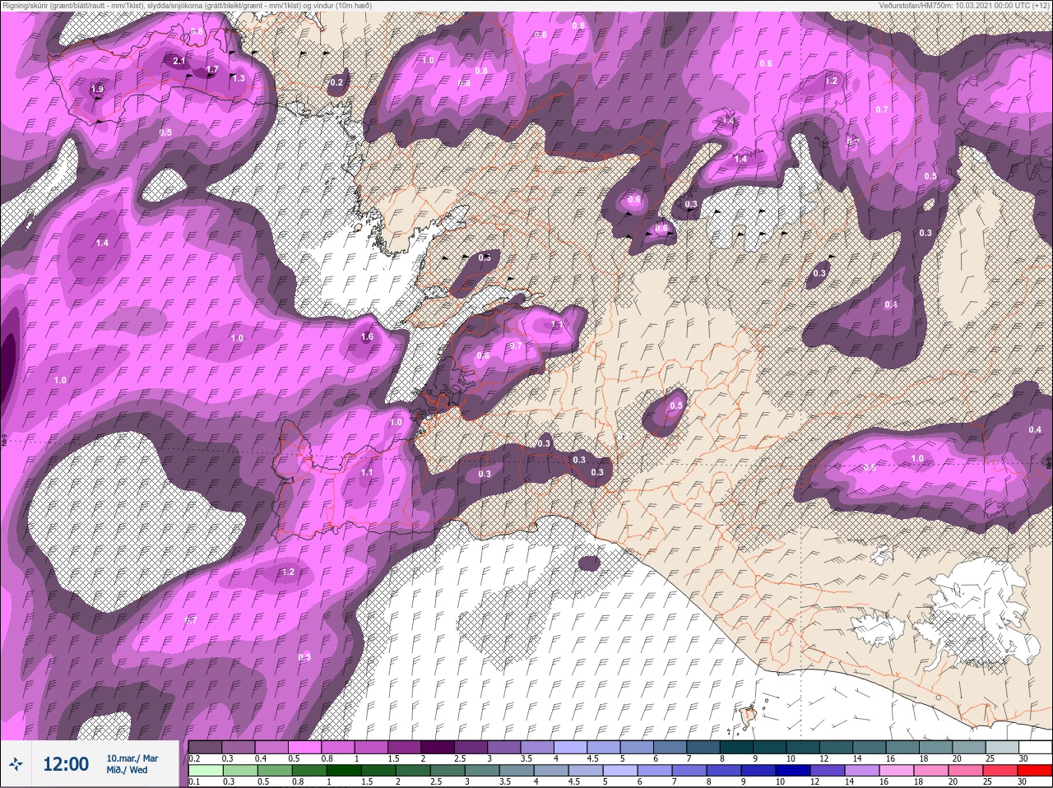Select the darkest purple 2–2.5 swatch in snow legend
This screenshot has width=1053, height=788.
pos(438,748)
